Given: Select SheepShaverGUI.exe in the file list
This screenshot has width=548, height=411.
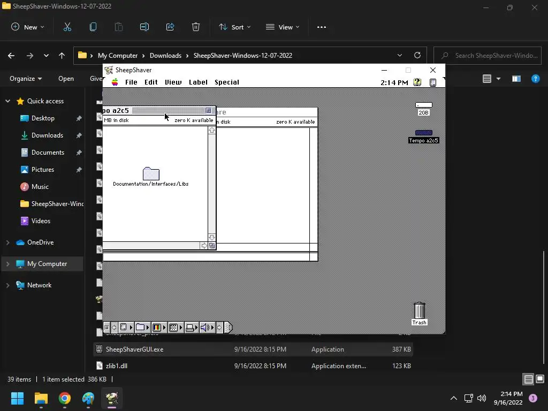Looking at the screenshot, I should point(253,349).
